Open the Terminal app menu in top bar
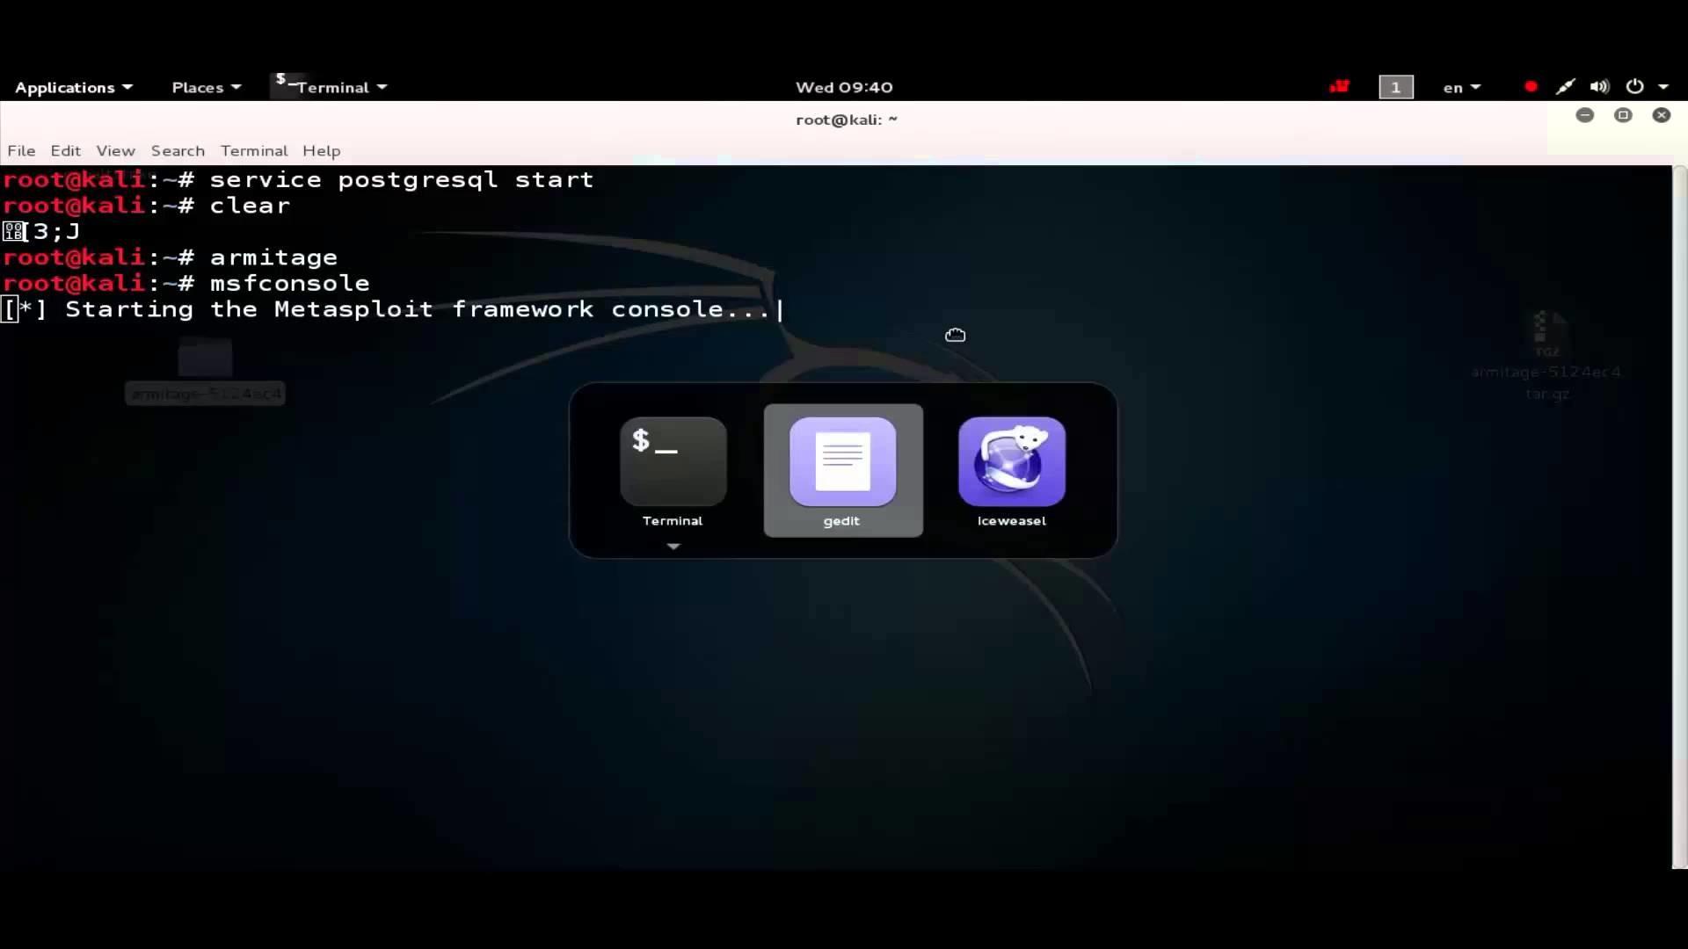Screen dimensions: 1688x949 pyautogui.click(x=331, y=87)
